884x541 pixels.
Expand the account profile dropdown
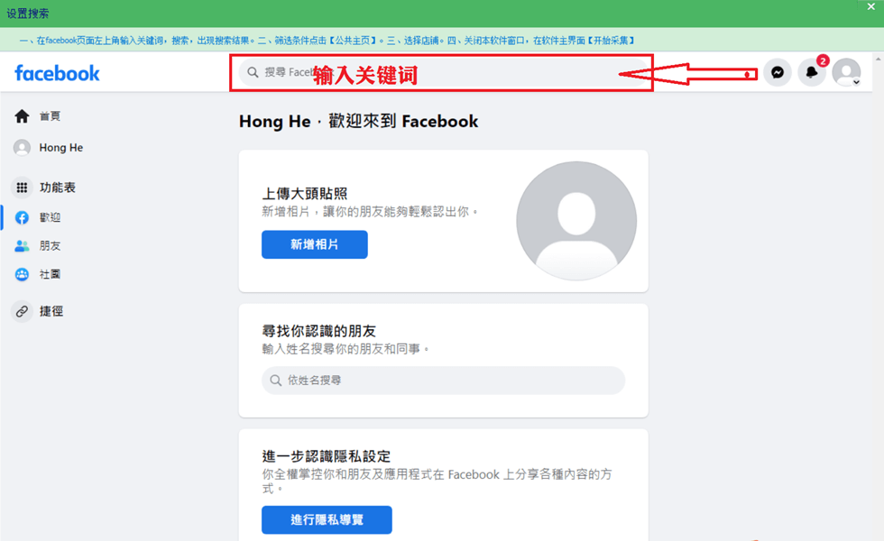pos(846,72)
